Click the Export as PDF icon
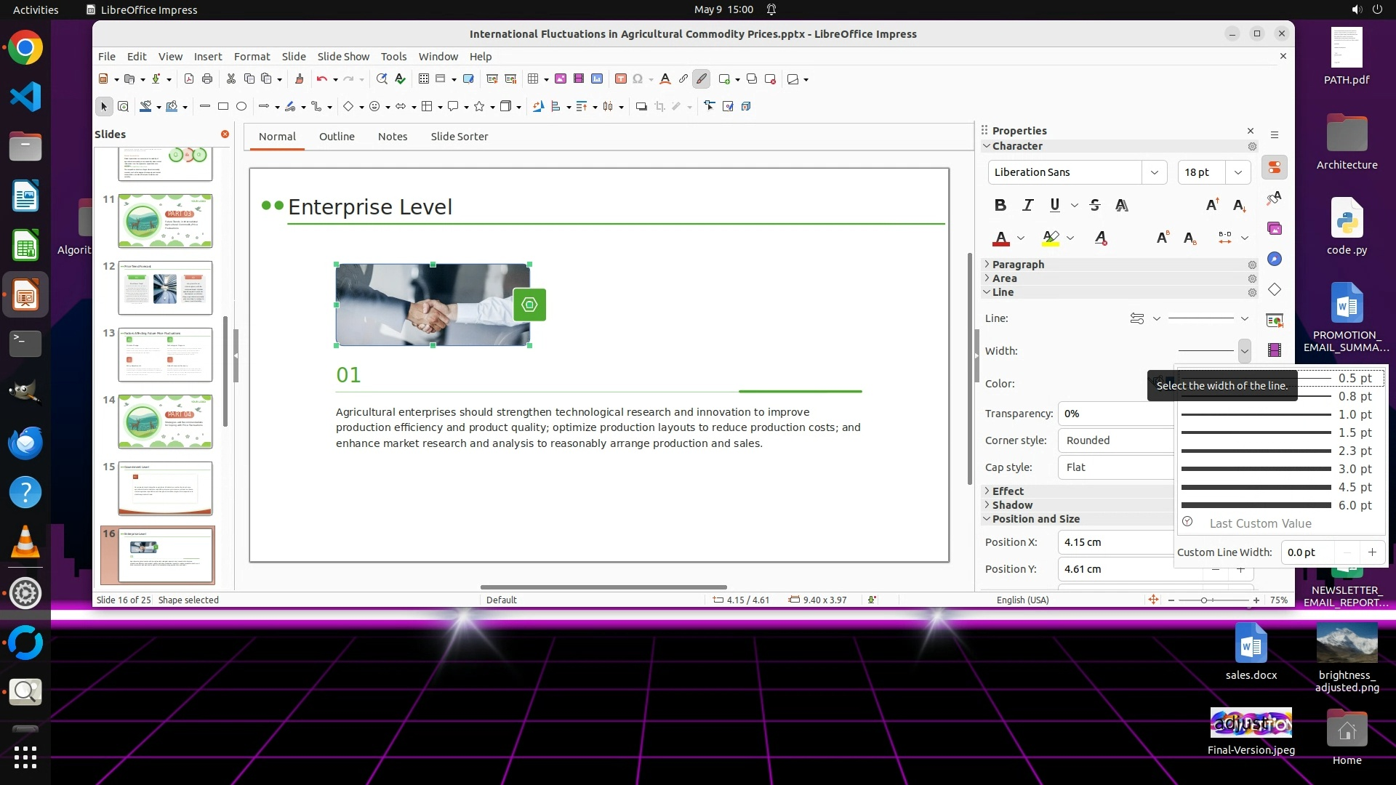 coord(189,79)
